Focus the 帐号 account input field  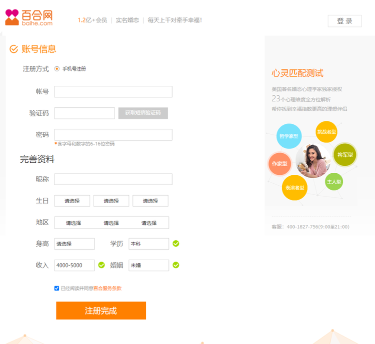click(x=113, y=92)
